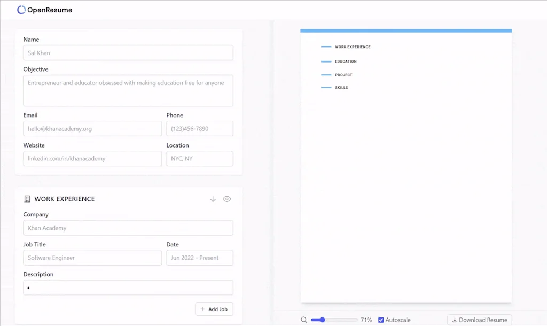Disable the Autoscale checkbox

coord(381,320)
